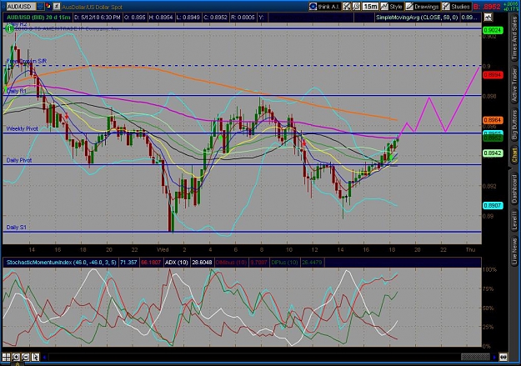The image size is (521, 366).
Task: Open the 15m timeframe selector
Action: (370, 7)
